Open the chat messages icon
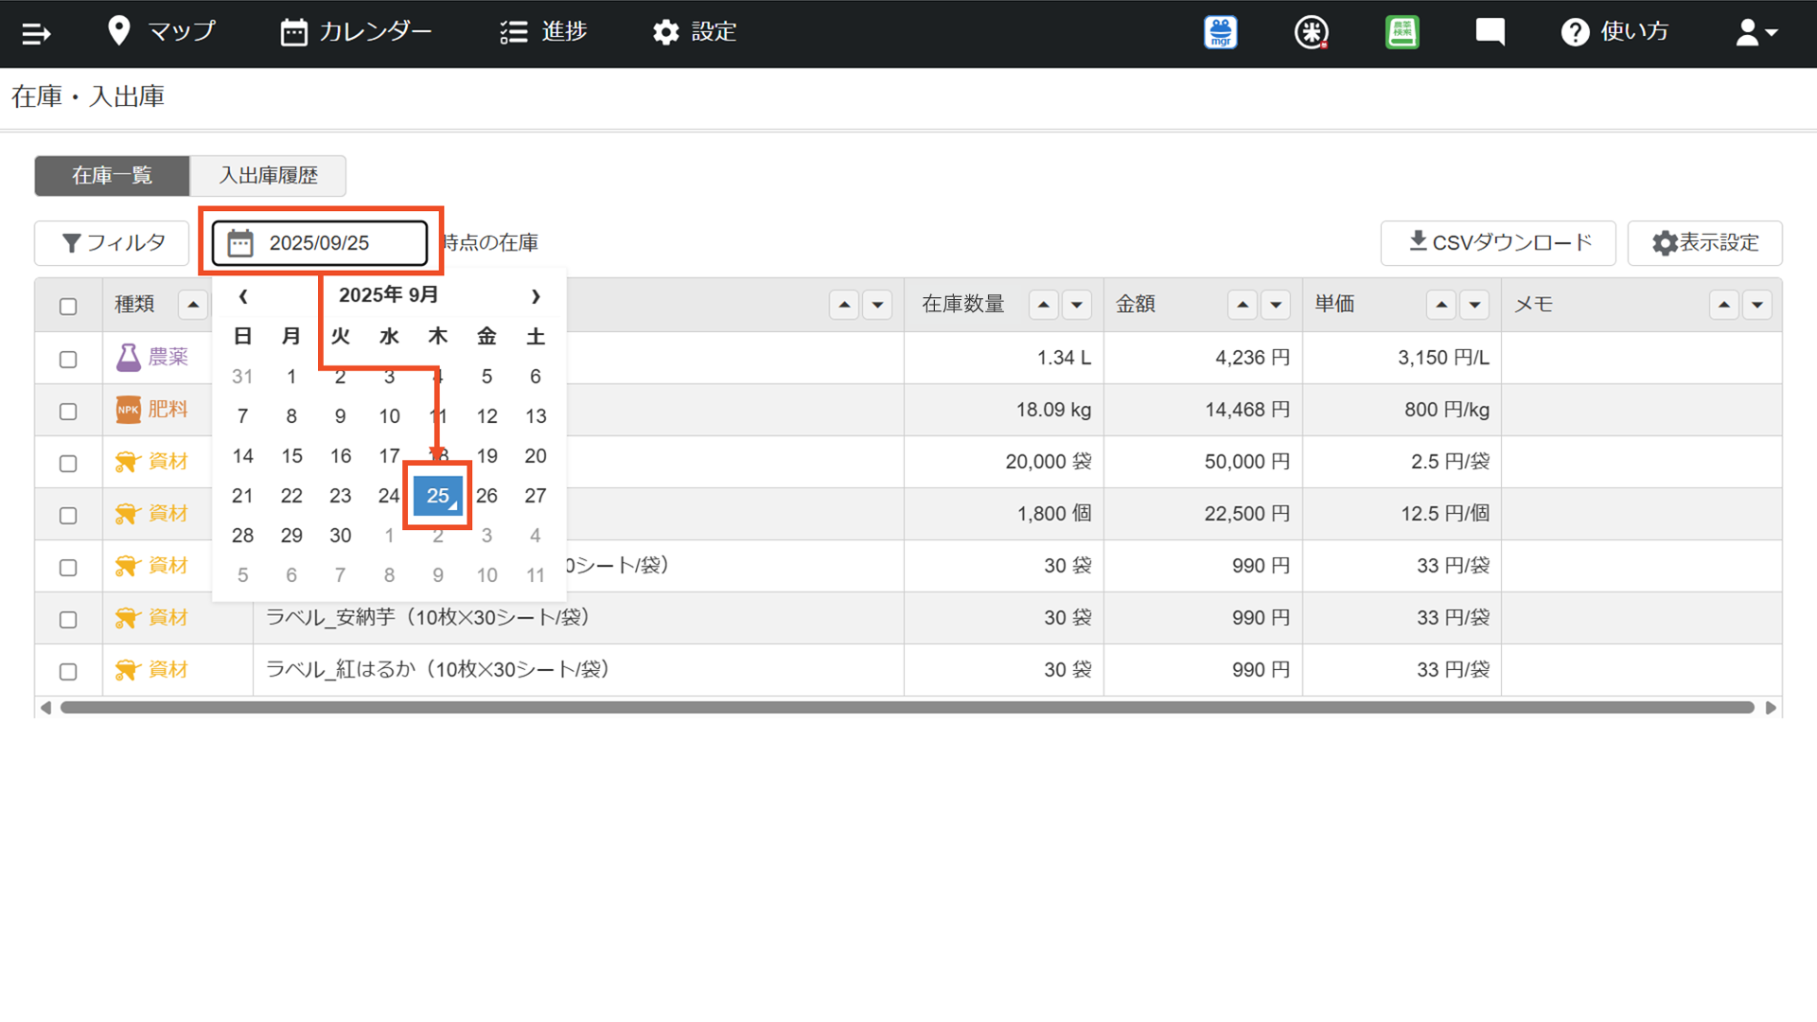The width and height of the screenshot is (1817, 1022). [x=1491, y=32]
